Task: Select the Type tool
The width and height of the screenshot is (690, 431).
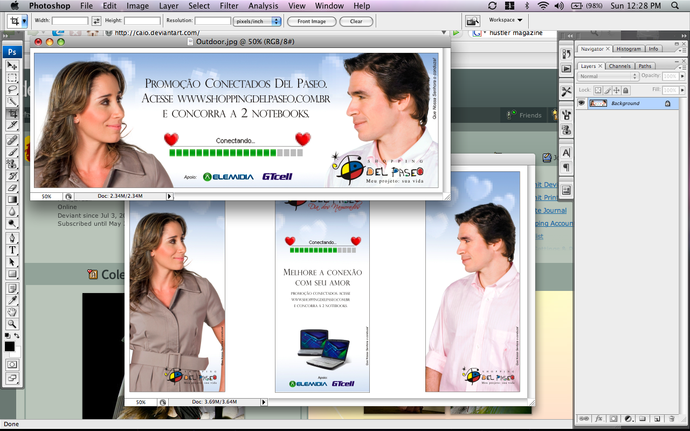Action: tap(12, 250)
